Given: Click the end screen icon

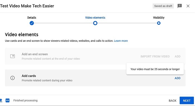Looking at the screenshot, I should (x=13, y=56).
